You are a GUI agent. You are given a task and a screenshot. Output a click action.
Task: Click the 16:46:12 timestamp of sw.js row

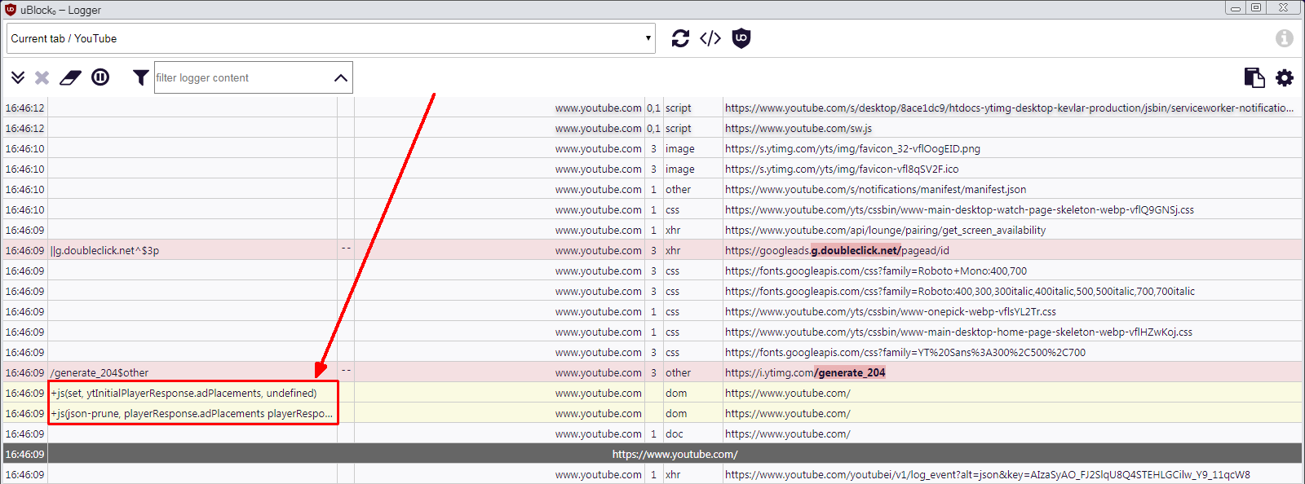[x=25, y=128]
